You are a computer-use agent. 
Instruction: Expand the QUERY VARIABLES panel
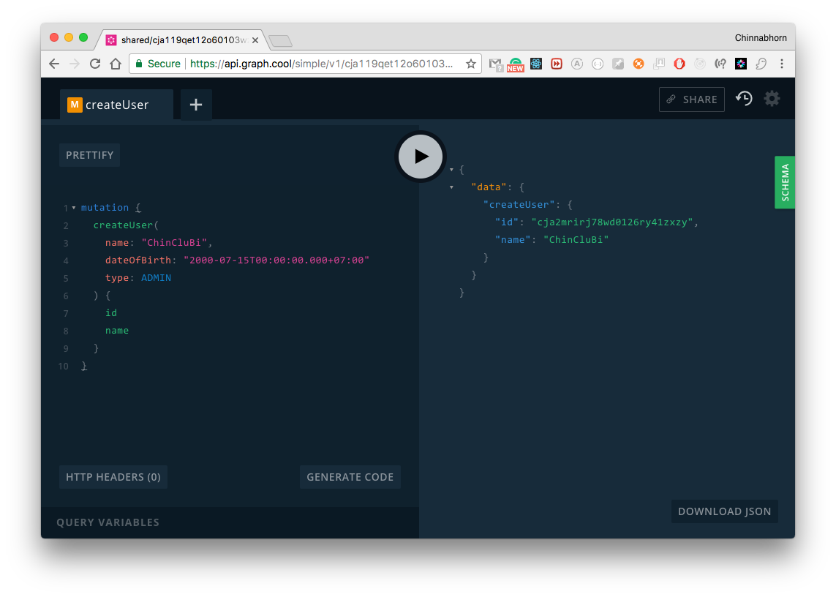pos(108,522)
